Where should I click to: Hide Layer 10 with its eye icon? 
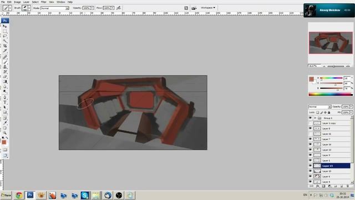click(x=310, y=171)
